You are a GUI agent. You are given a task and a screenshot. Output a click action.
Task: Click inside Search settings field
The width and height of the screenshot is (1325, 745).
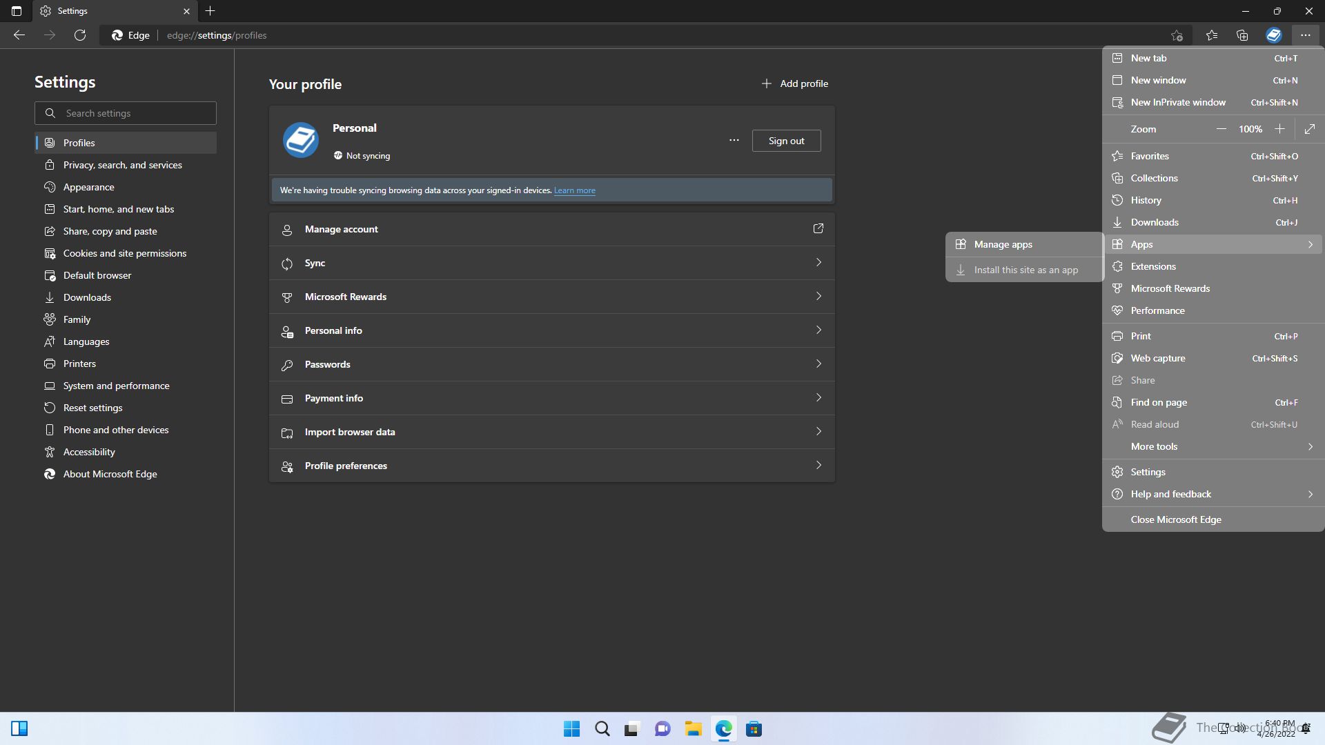tap(126, 113)
